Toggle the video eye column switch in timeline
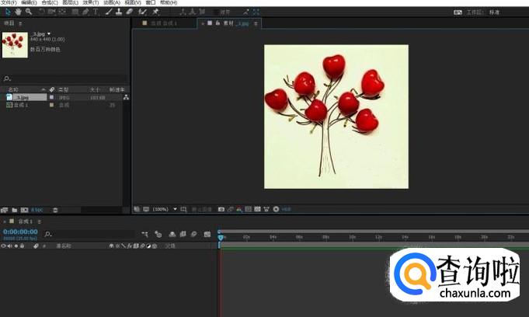 (x=3, y=246)
